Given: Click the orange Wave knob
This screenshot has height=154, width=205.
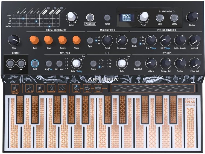Looking at the screenshot, I should [48, 40].
